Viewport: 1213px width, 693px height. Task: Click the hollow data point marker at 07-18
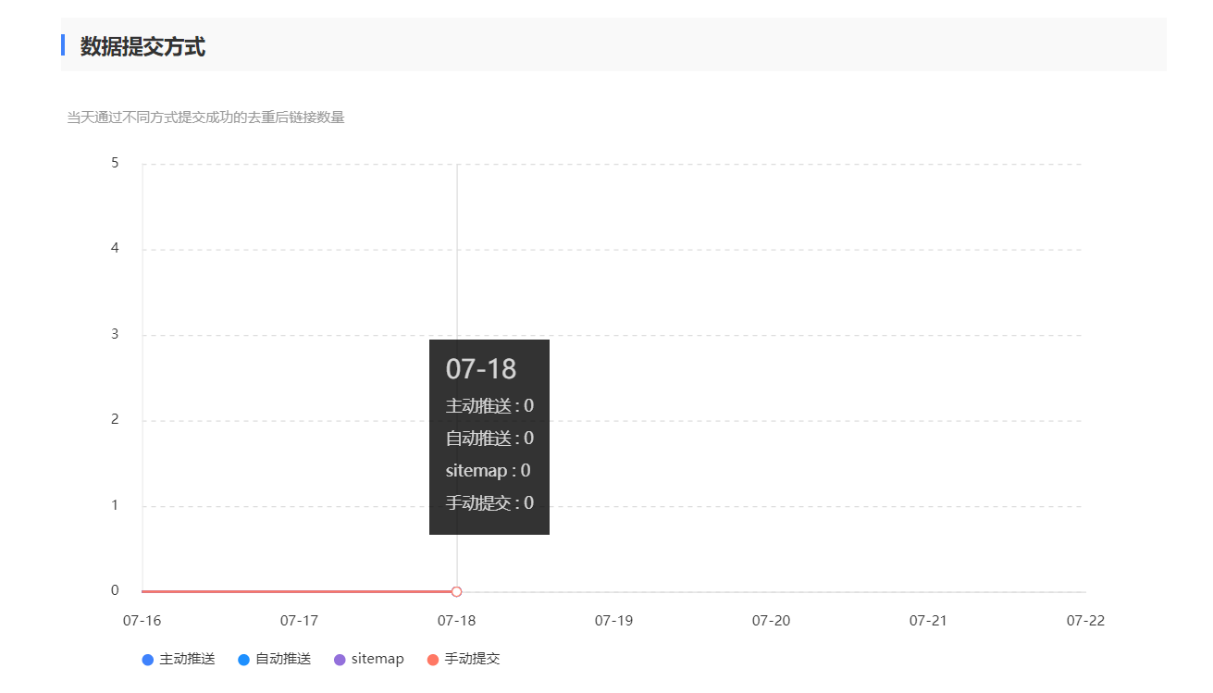[x=456, y=591]
